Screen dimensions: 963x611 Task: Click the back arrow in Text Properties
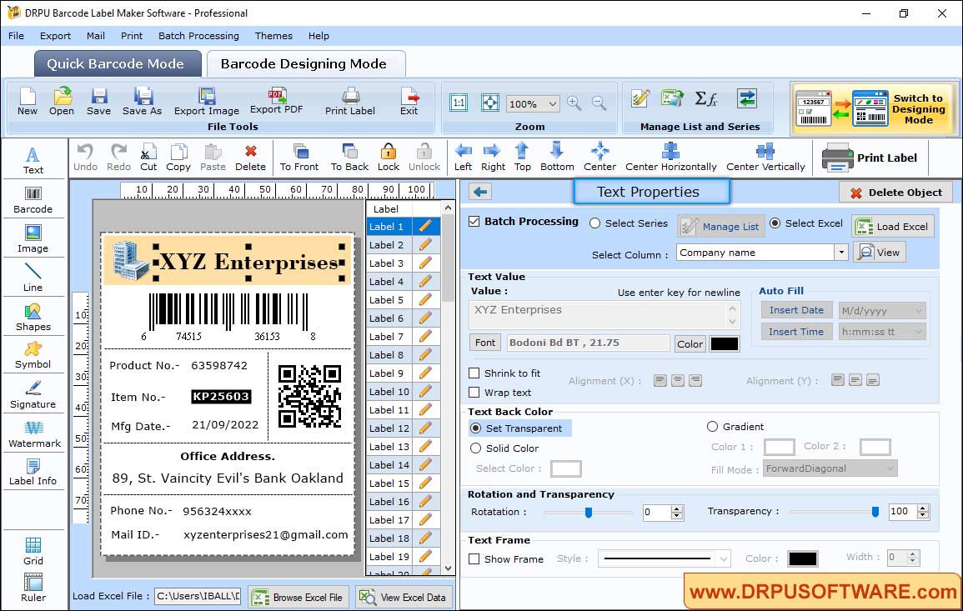click(480, 193)
